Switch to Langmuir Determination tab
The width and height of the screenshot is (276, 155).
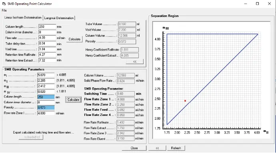pos(59,18)
